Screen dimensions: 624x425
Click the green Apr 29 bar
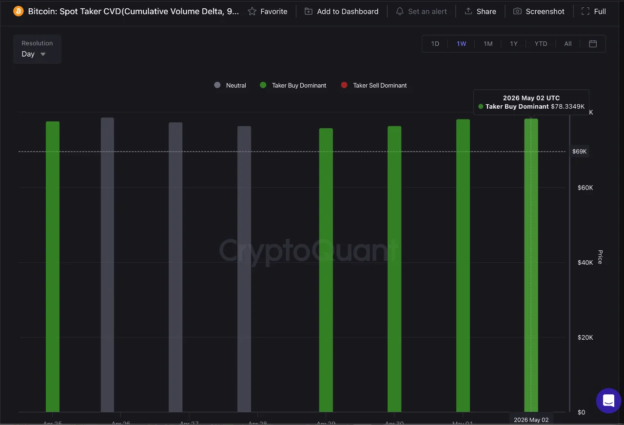326,270
